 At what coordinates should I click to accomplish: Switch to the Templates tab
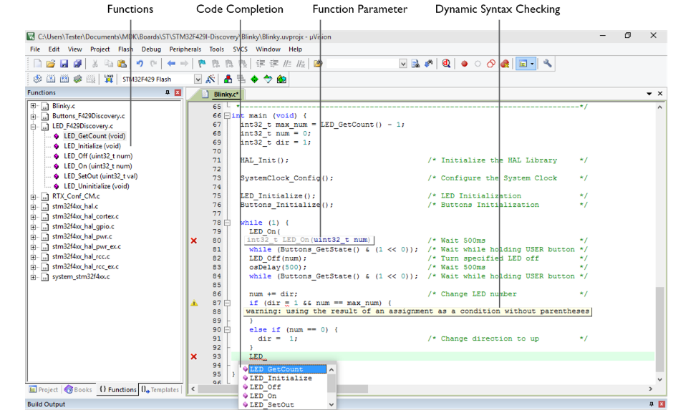click(x=160, y=390)
